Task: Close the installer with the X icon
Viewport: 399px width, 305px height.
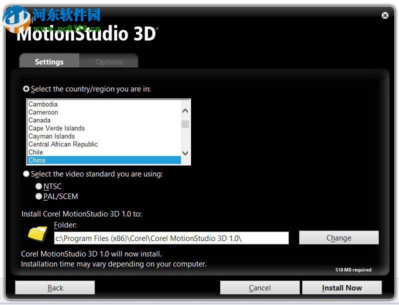Action: [x=385, y=15]
